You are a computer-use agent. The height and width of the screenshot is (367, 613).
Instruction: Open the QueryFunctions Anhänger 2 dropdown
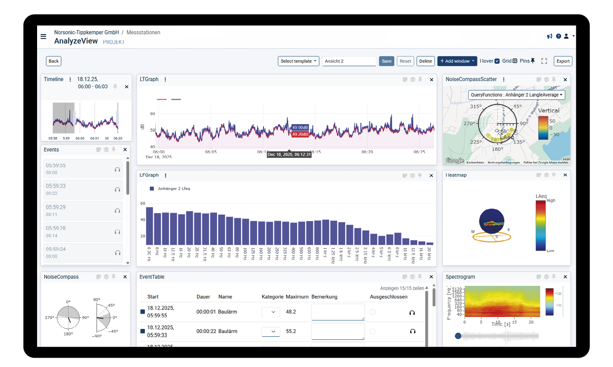(516, 95)
